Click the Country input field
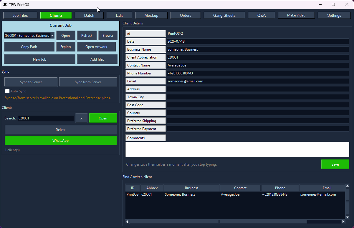Screen dimensions: 354x228 [x=258, y=113]
